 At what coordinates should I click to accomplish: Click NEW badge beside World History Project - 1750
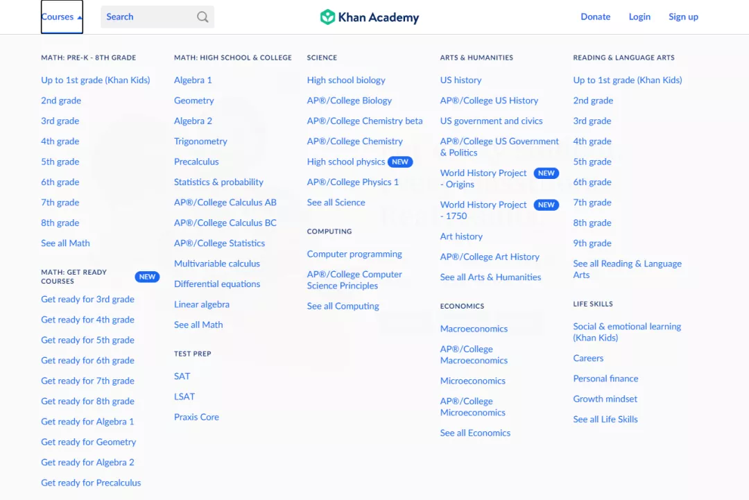546,205
